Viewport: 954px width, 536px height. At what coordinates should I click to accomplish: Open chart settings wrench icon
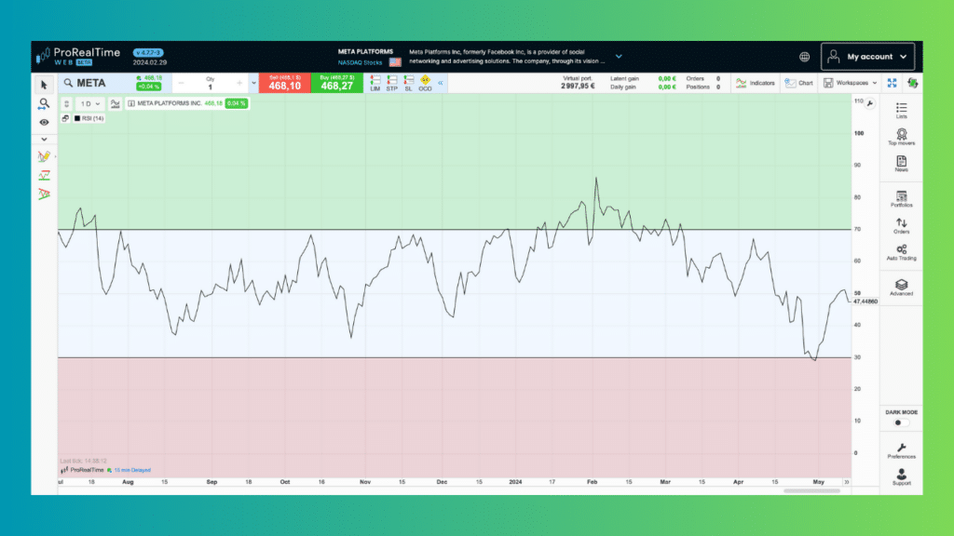[869, 103]
